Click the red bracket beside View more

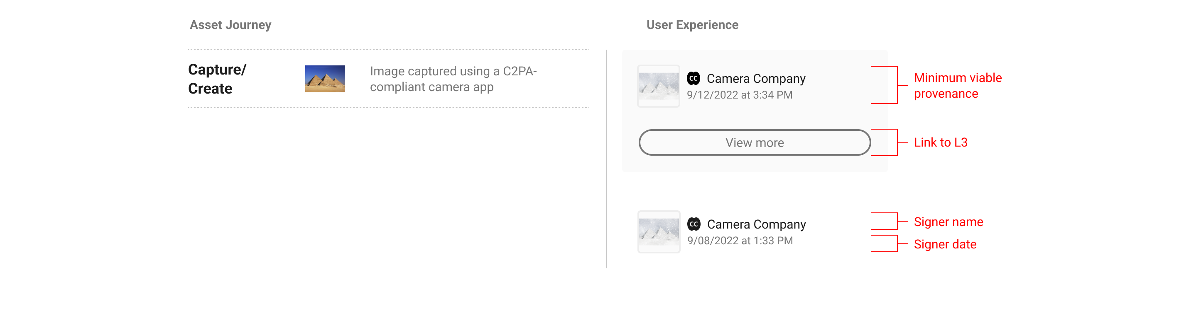tap(889, 142)
